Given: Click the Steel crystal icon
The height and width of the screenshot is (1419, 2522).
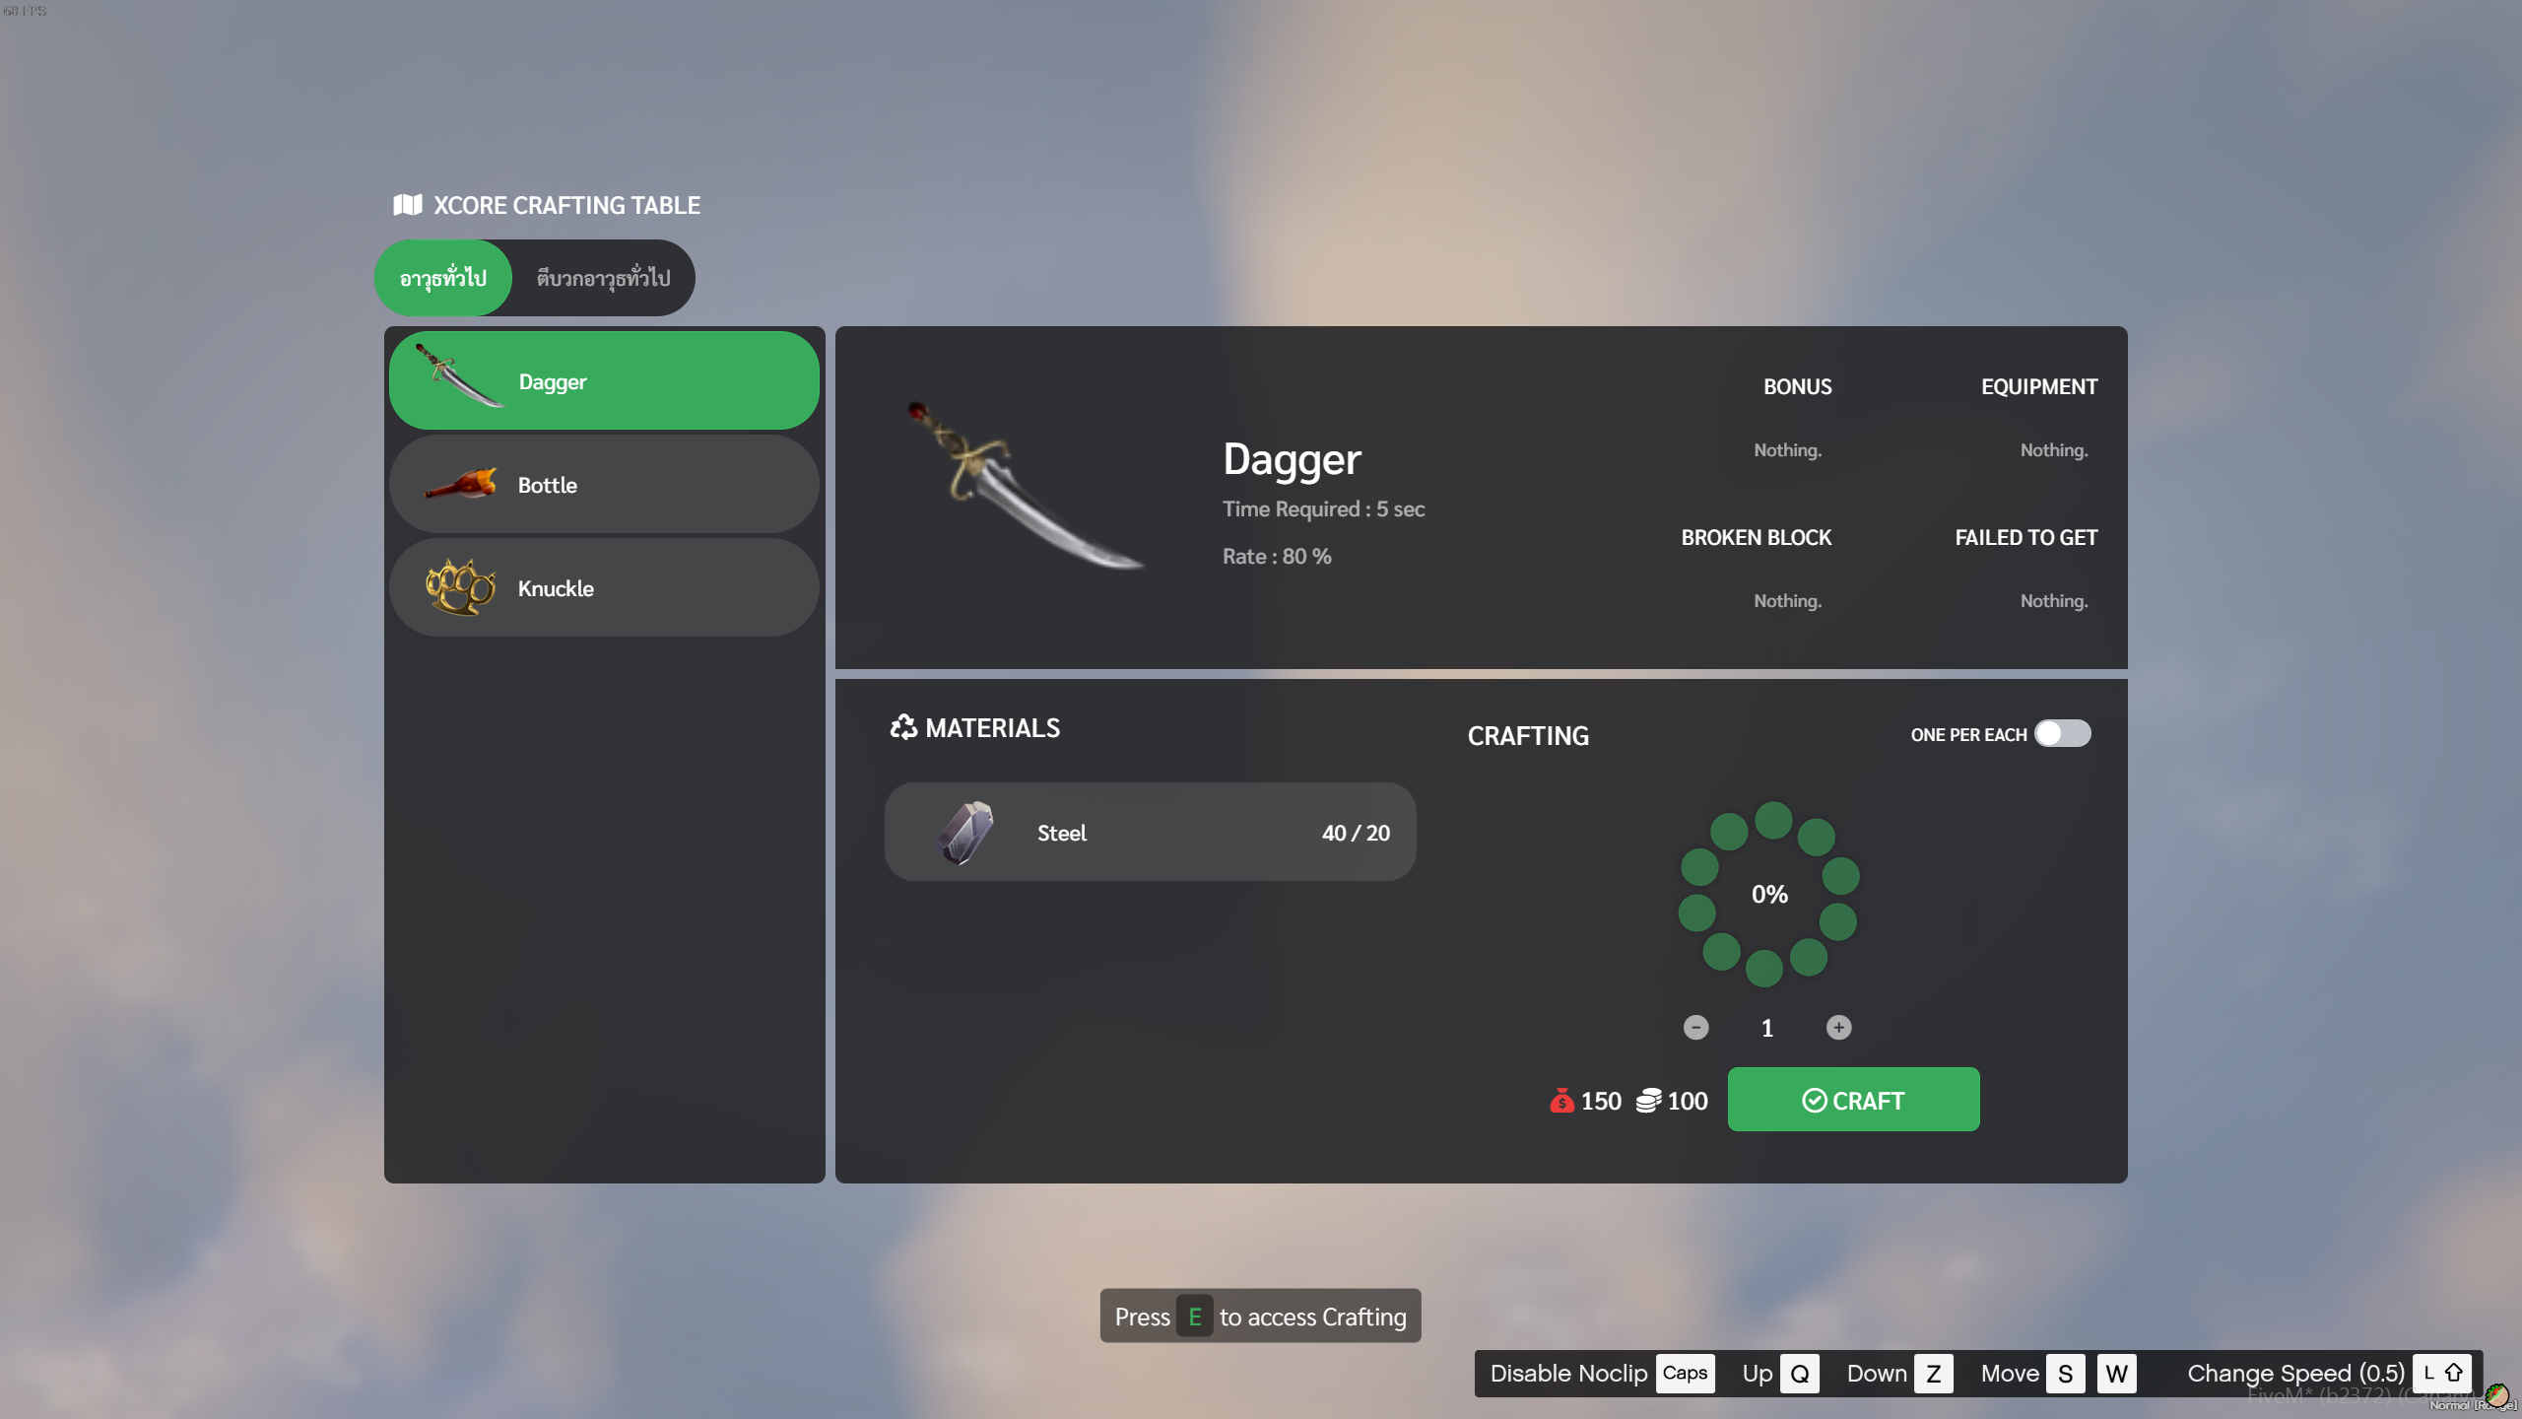Looking at the screenshot, I should pos(963,832).
